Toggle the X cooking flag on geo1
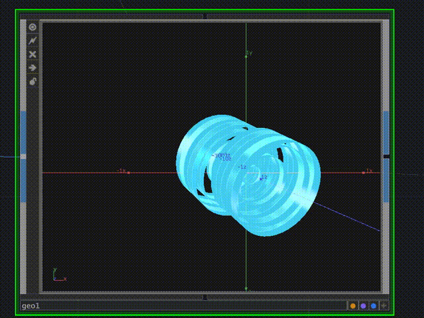This screenshot has height=318, width=424. point(32,54)
